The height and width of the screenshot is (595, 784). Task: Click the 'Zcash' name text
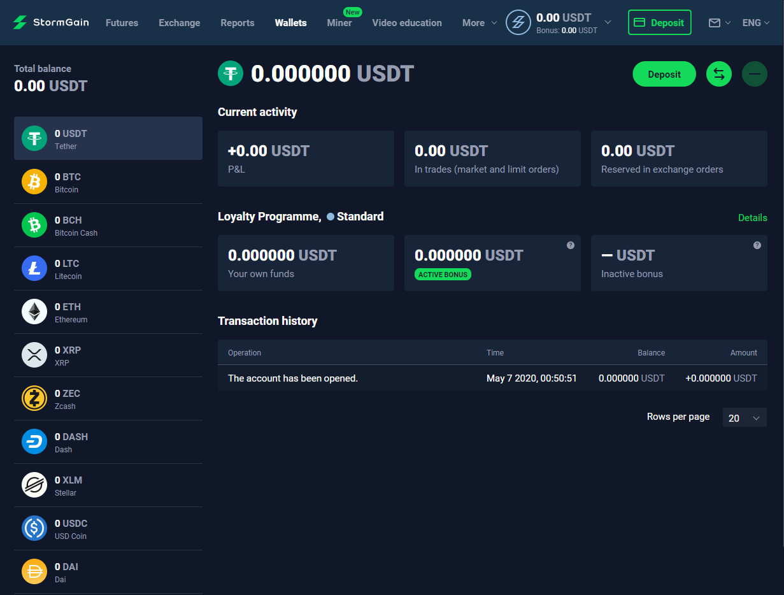click(65, 406)
